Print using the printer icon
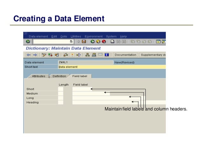The width and height of the screenshot is (203, 152). pyautogui.click(x=112, y=42)
